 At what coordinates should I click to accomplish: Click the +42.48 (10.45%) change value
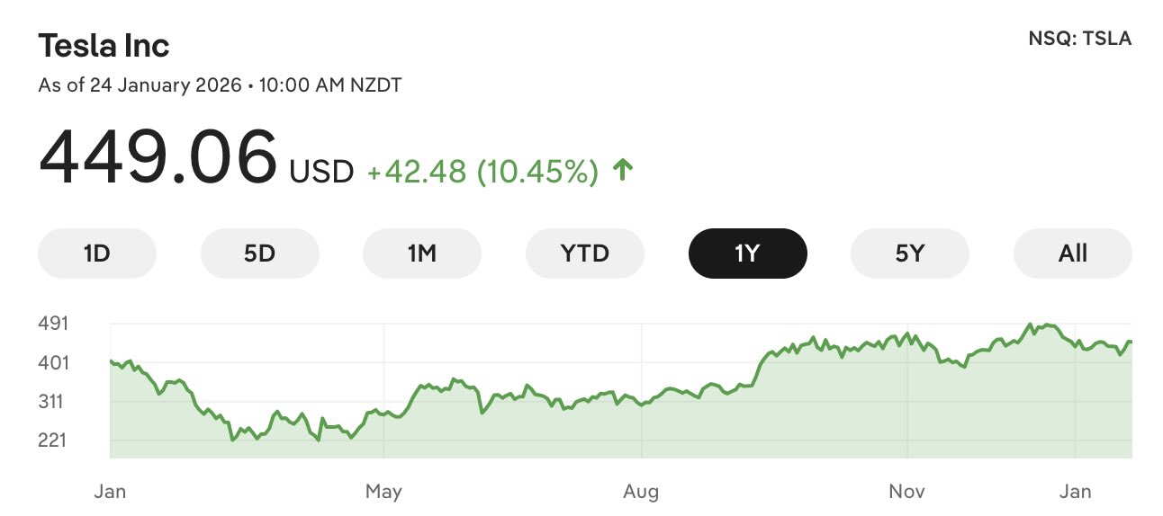pyautogui.click(x=482, y=171)
